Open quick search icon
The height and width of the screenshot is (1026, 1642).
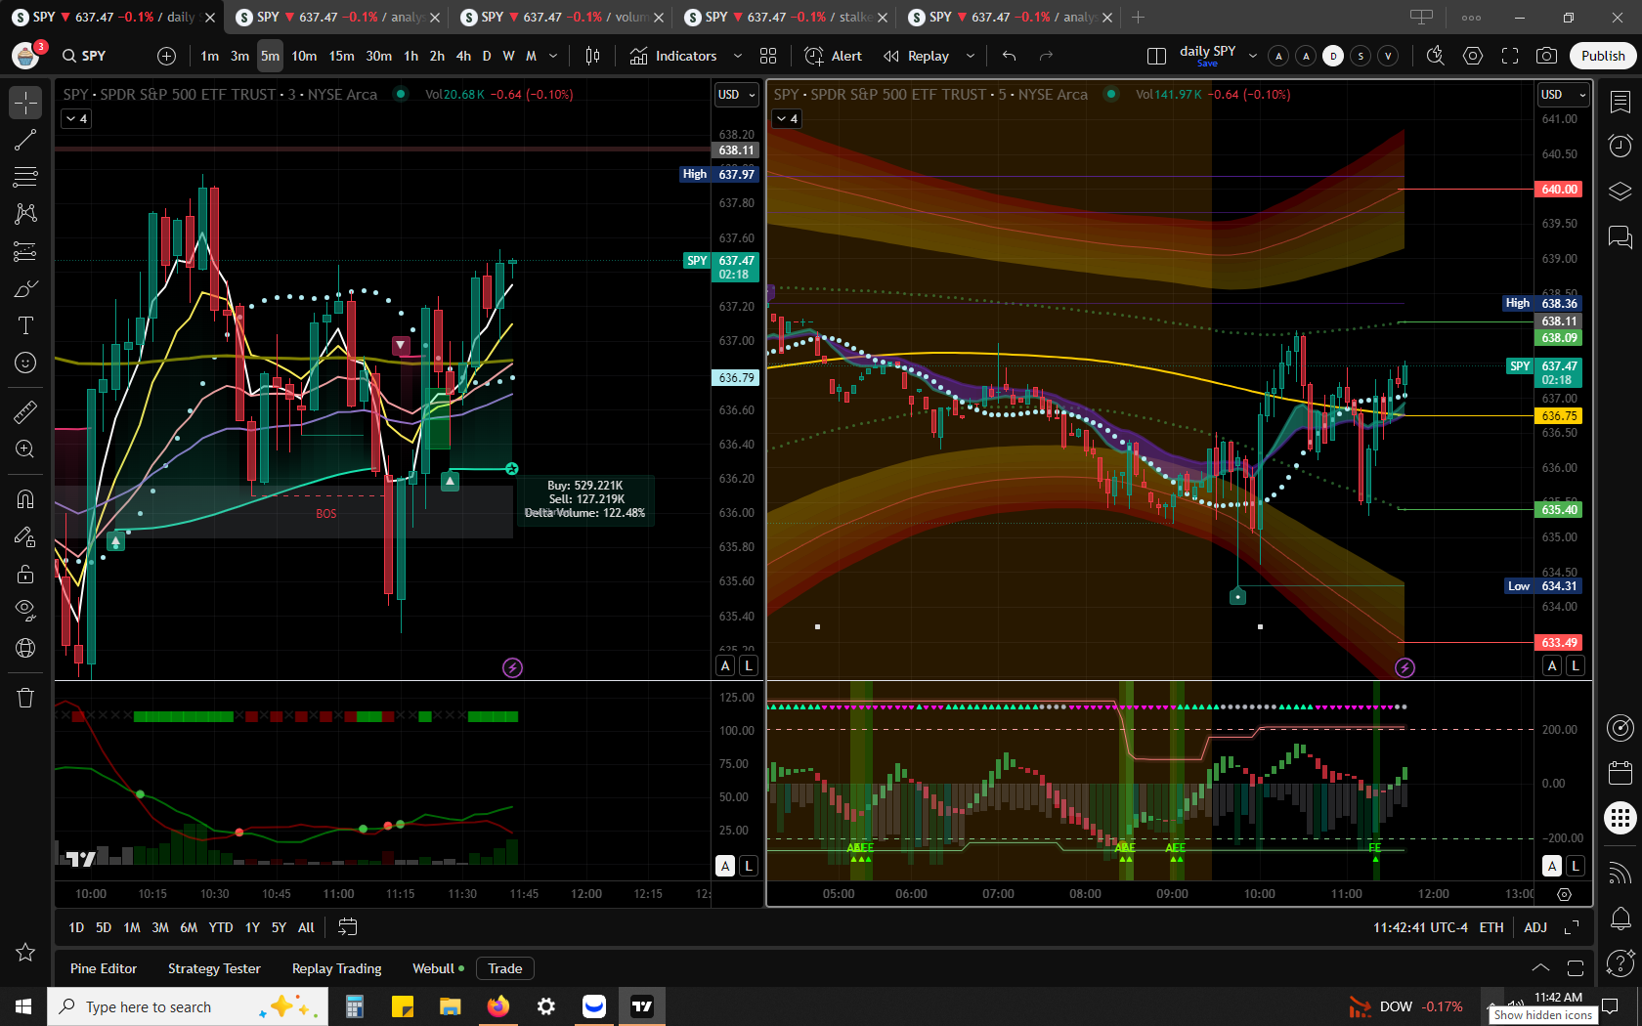click(x=1435, y=56)
